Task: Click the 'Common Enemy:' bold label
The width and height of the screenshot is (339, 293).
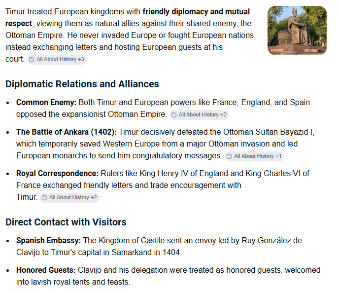Action: (46, 103)
